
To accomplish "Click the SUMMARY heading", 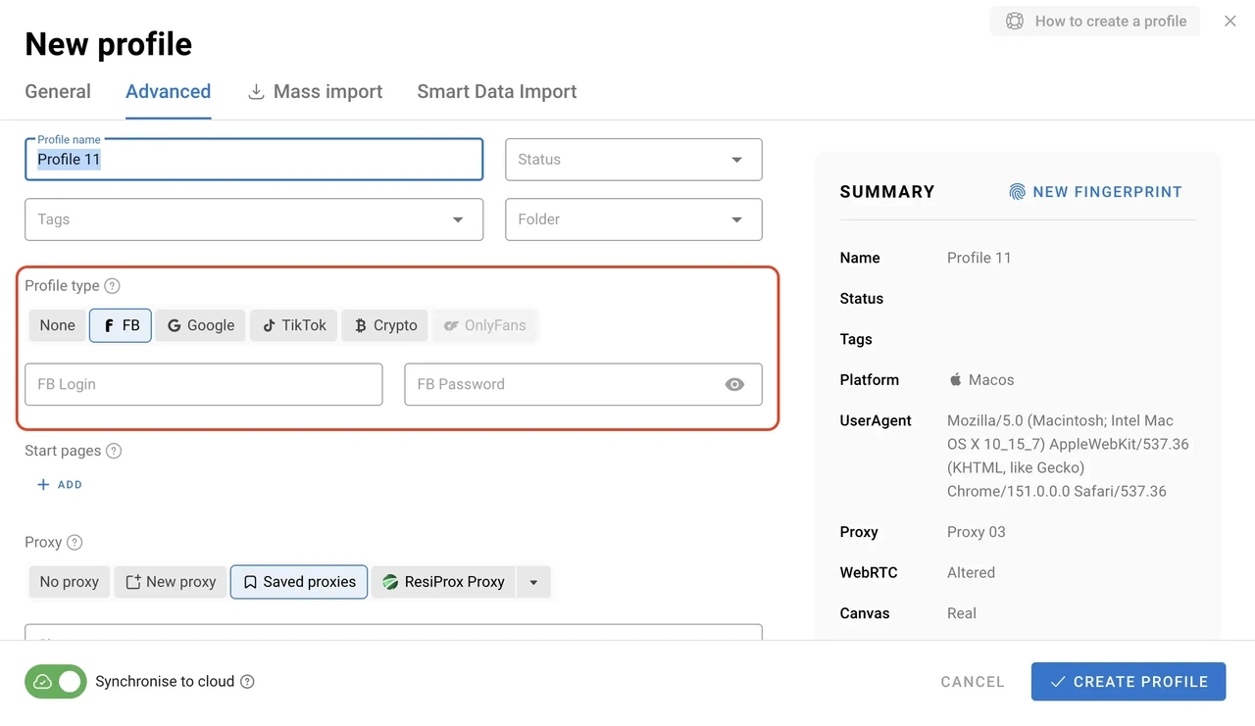I will (887, 192).
